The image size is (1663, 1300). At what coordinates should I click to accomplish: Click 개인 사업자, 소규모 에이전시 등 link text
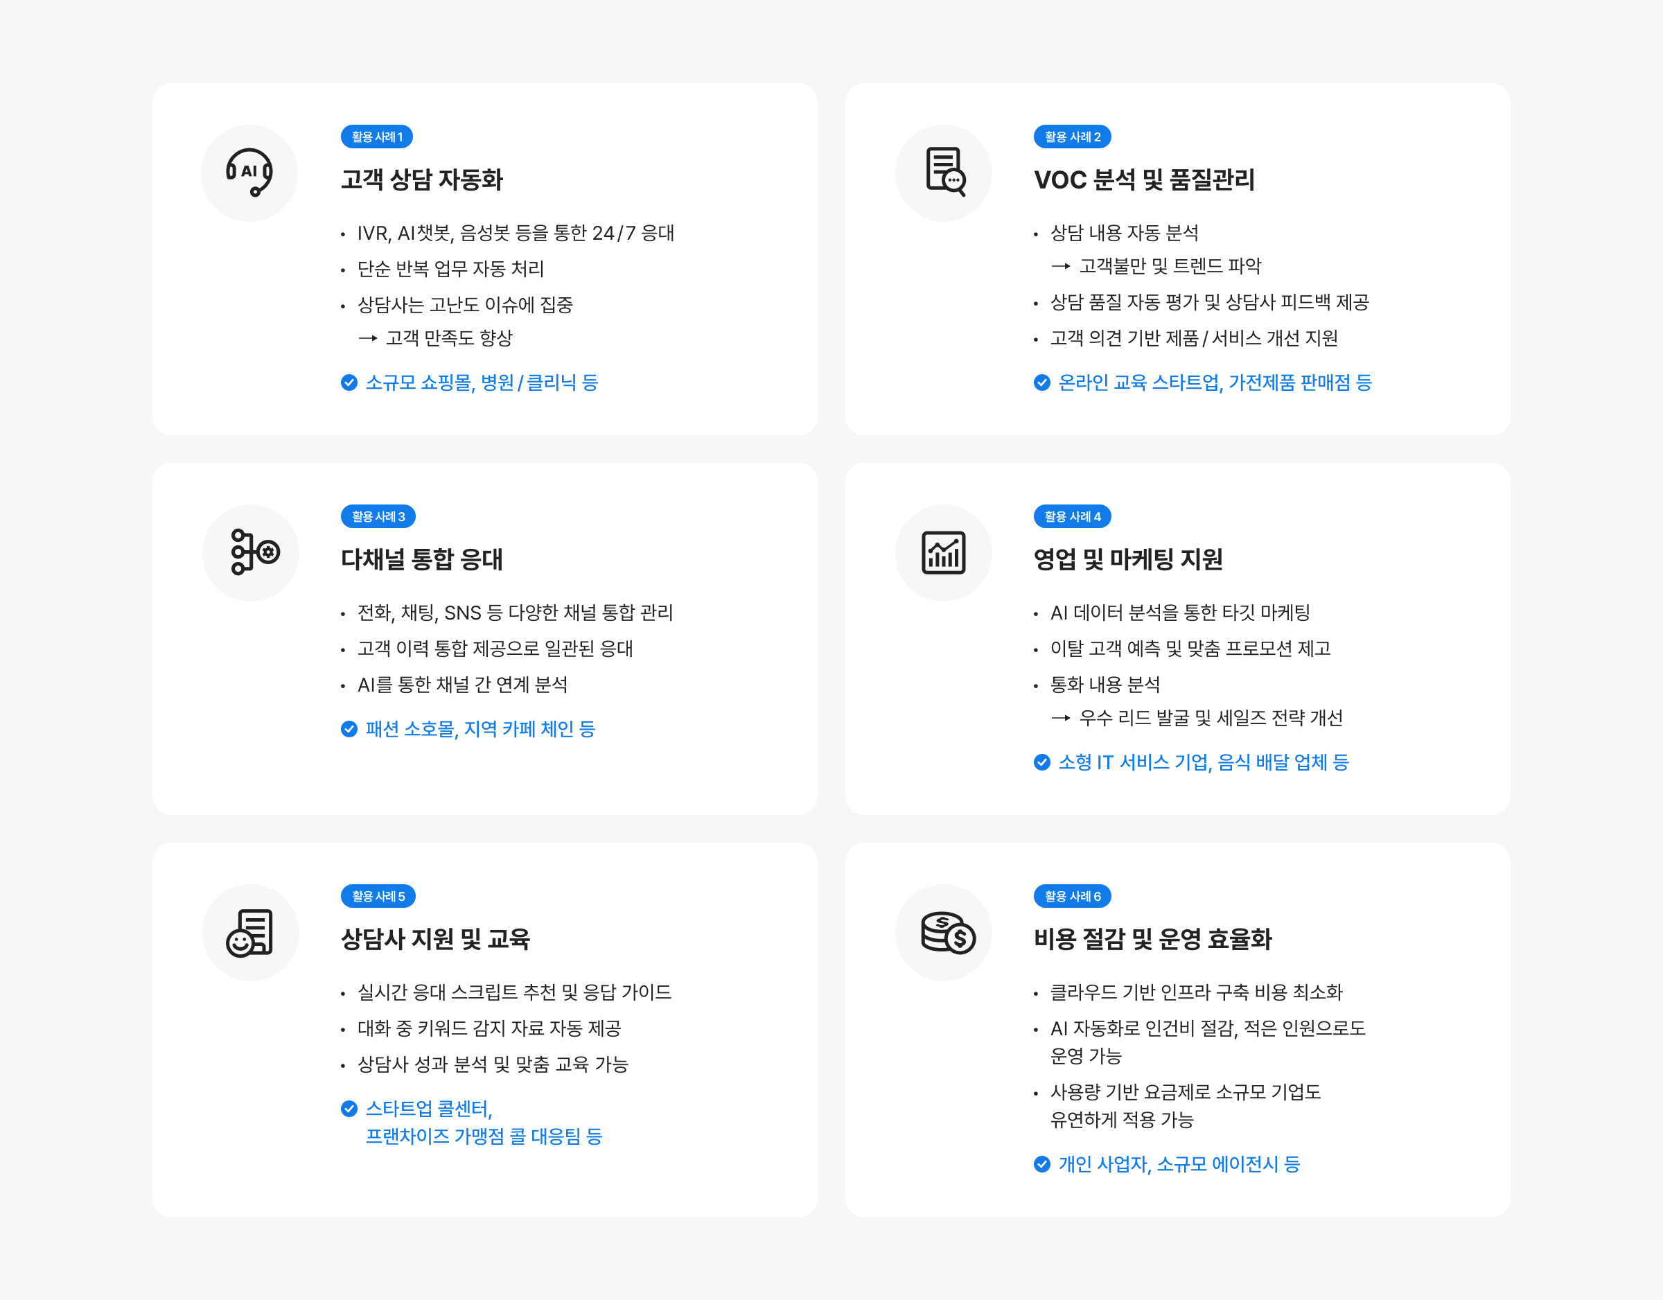1179,1164
